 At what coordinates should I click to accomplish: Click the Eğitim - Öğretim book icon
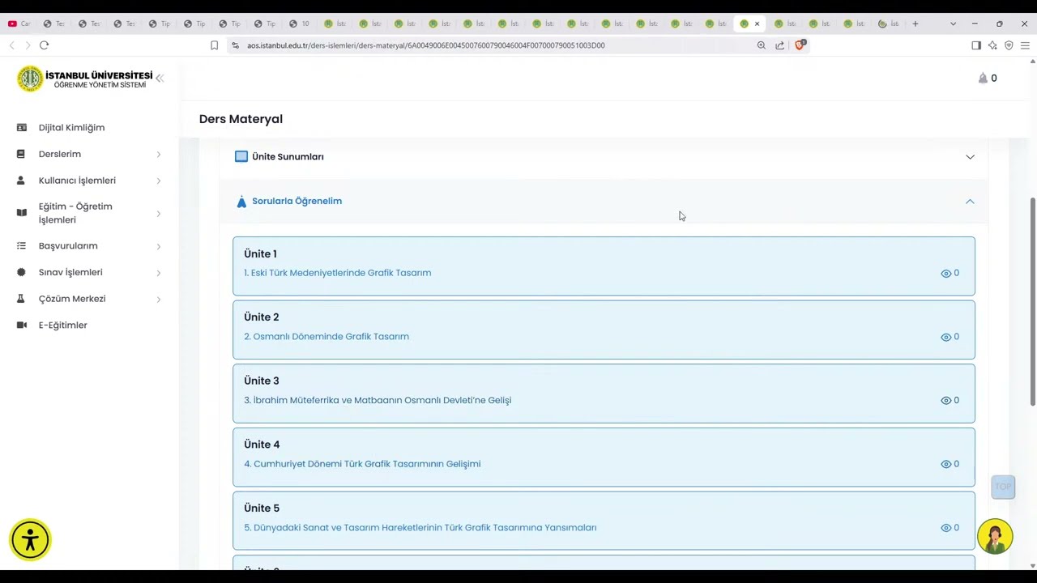pyautogui.click(x=22, y=213)
